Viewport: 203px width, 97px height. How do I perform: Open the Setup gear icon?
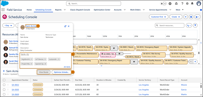[187, 4]
